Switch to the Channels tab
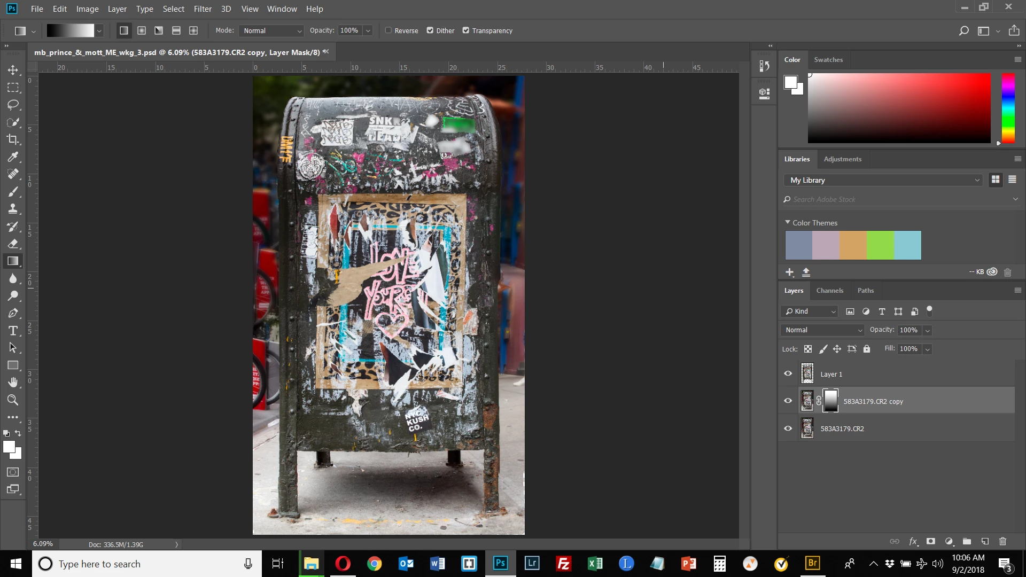The height and width of the screenshot is (577, 1026). [829, 290]
